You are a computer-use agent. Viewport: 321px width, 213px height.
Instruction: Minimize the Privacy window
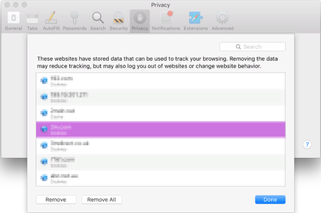16,5
